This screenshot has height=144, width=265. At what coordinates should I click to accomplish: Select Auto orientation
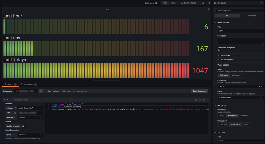point(222,116)
